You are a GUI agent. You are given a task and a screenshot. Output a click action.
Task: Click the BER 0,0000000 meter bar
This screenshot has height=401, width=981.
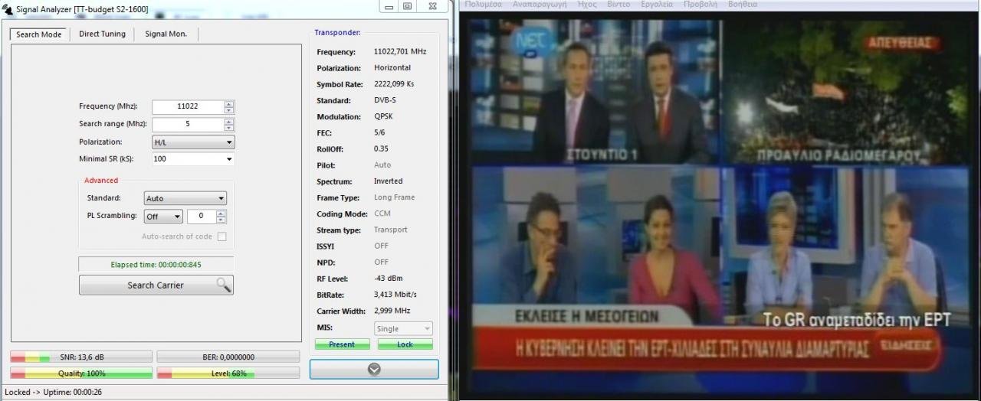[x=228, y=357]
